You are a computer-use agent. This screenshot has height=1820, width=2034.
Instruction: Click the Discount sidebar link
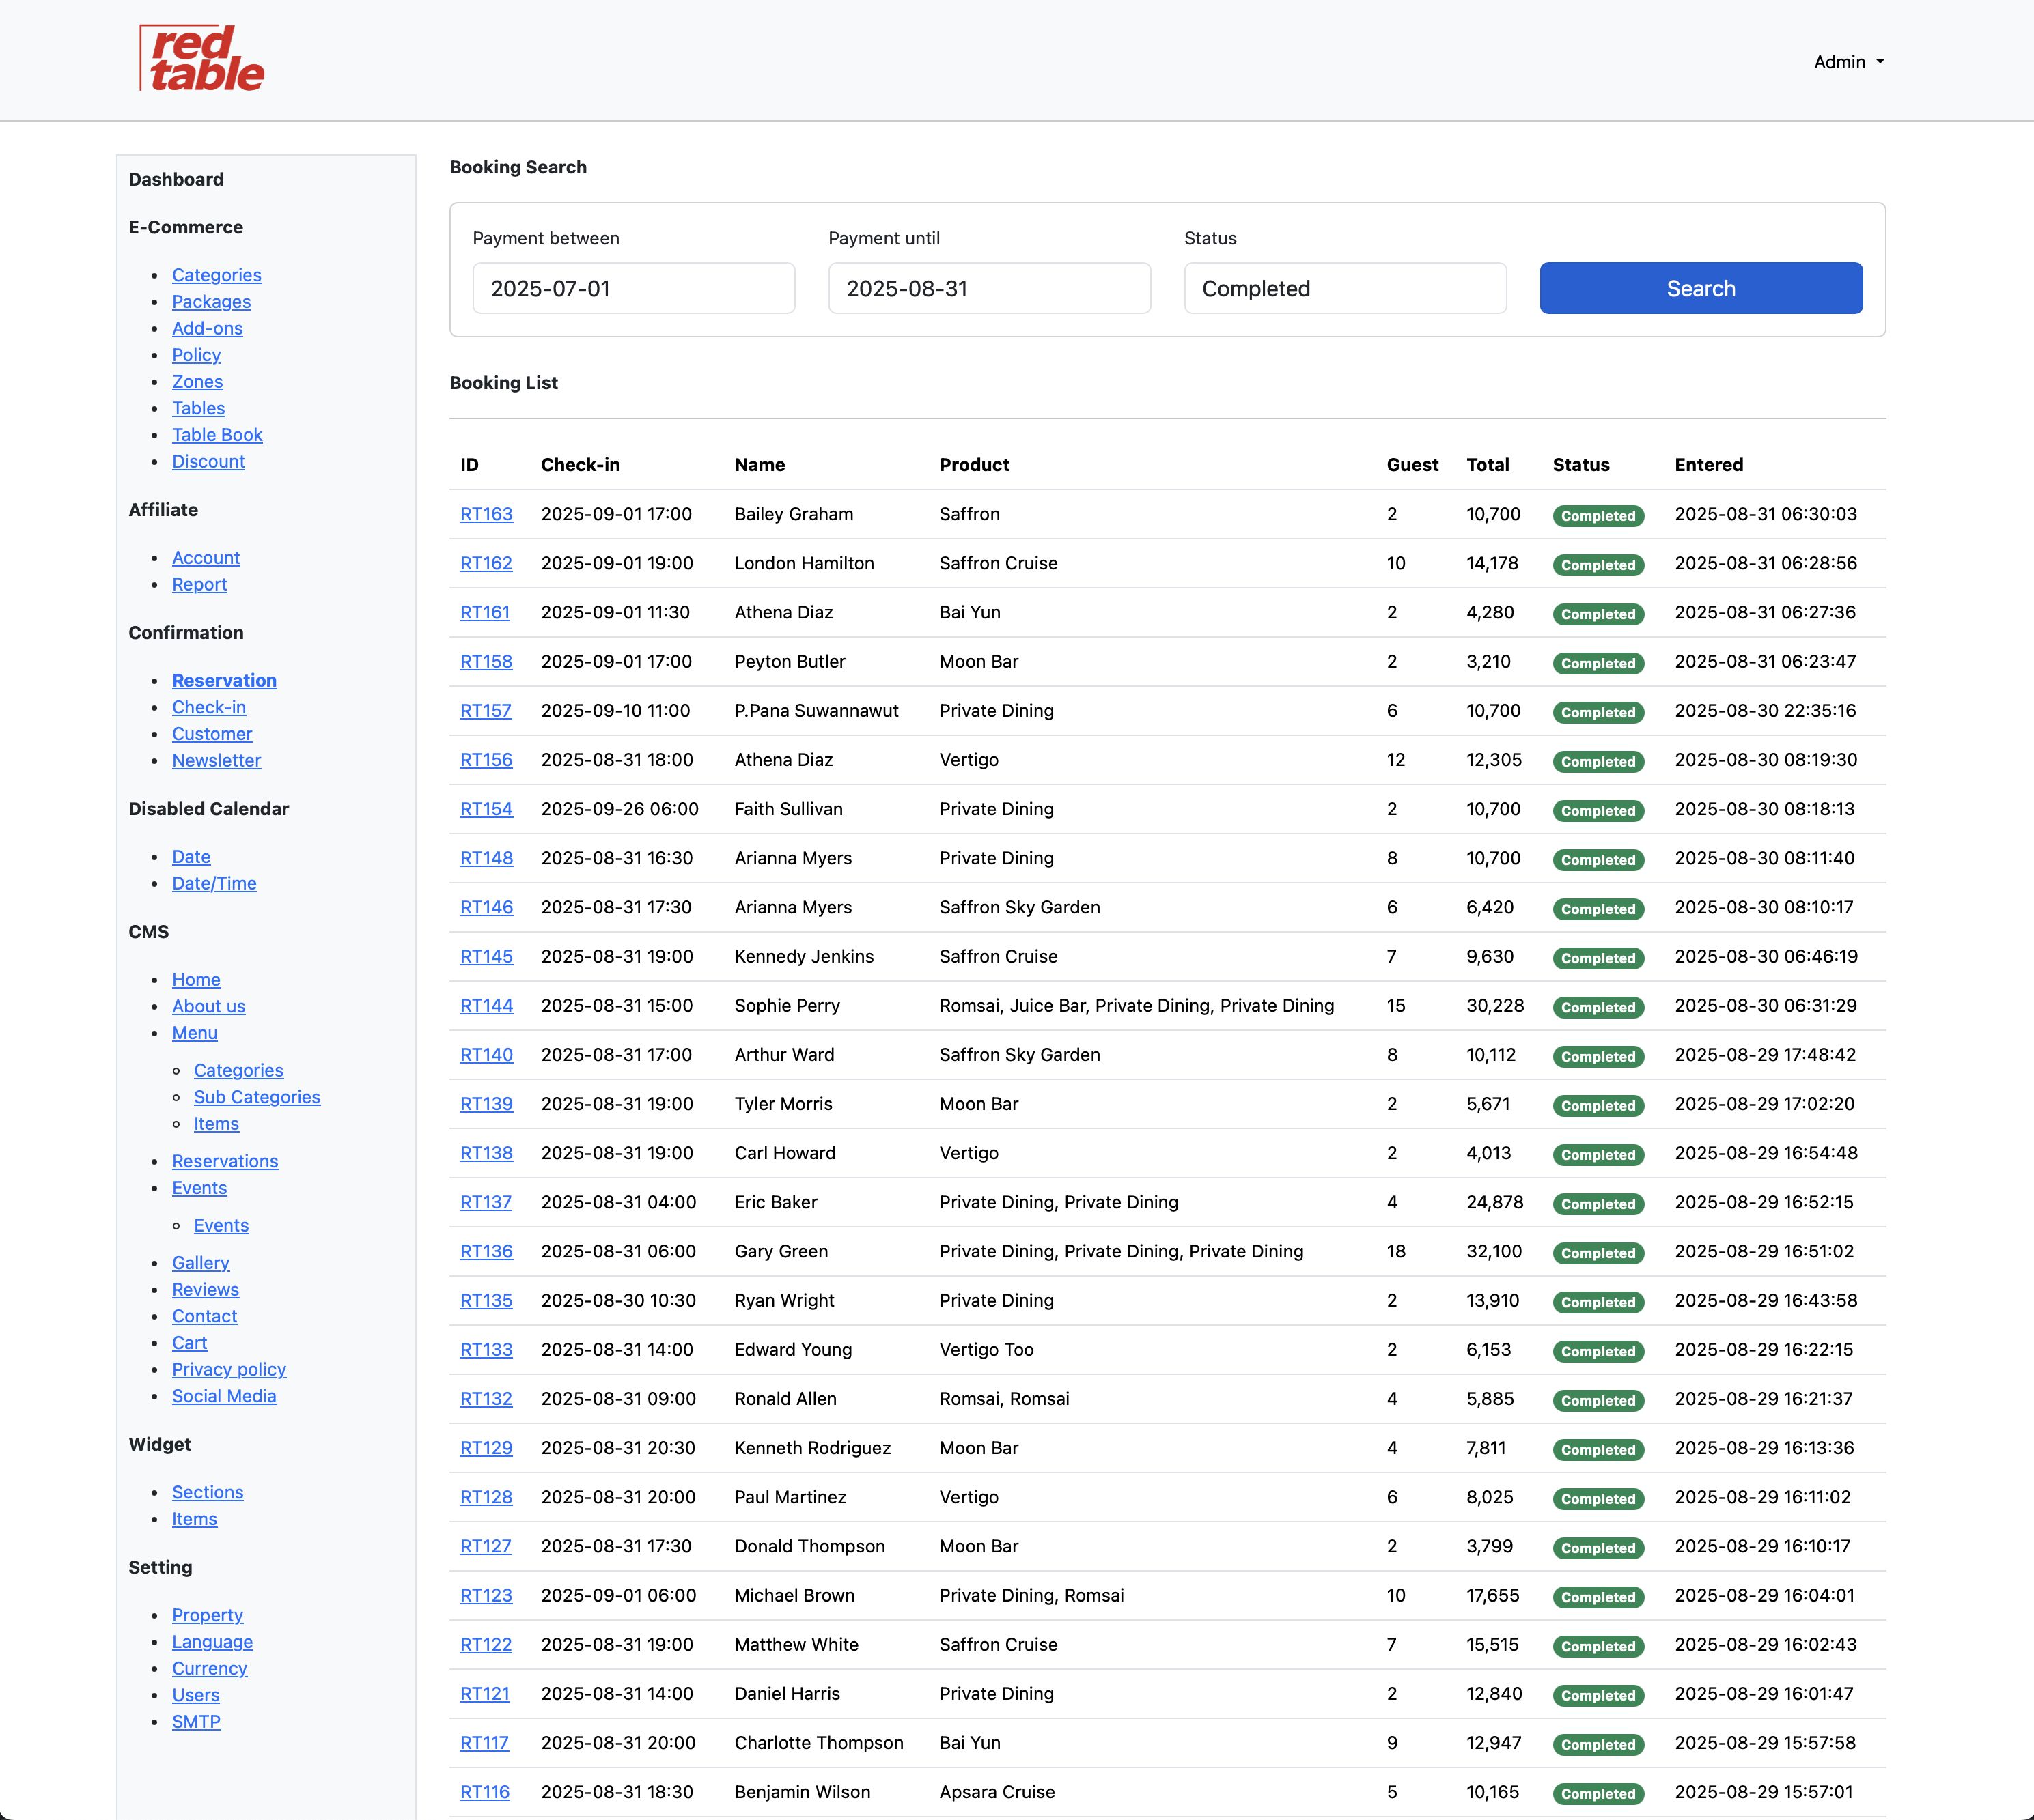pos(208,462)
